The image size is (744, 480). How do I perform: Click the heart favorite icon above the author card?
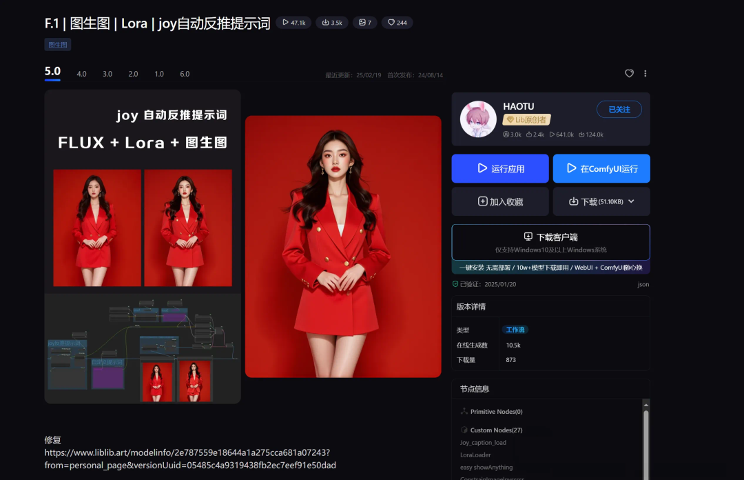click(x=629, y=73)
